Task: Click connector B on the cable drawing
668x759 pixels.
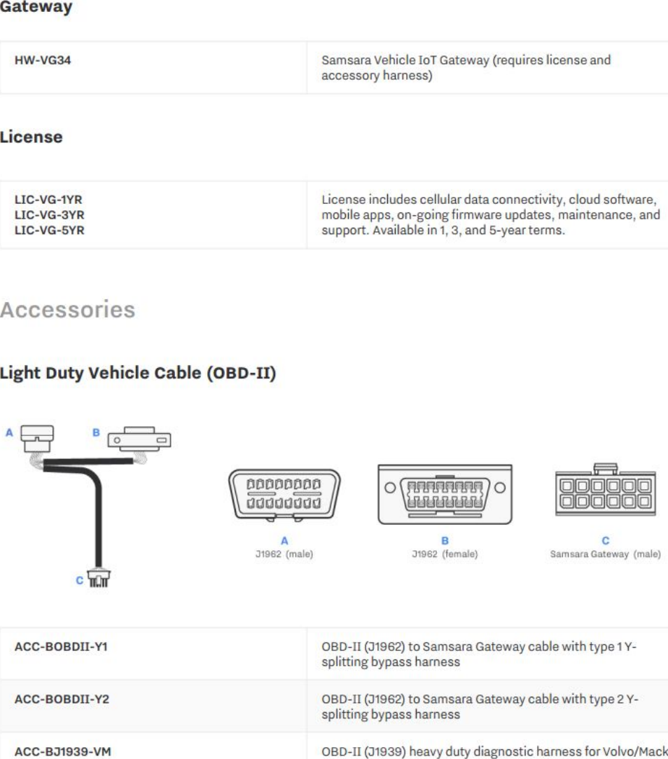Action: [139, 439]
